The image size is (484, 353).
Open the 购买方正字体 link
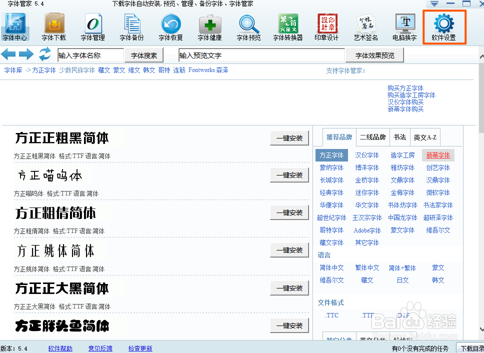click(x=405, y=88)
